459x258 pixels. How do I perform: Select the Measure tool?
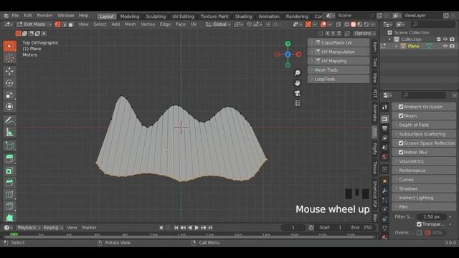(x=9, y=132)
